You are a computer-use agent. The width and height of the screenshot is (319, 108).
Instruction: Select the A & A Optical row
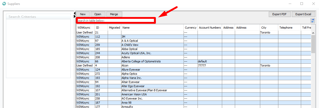pyautogui.click(x=194, y=41)
